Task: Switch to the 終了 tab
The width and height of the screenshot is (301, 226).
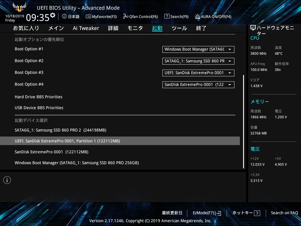Action: point(201,28)
